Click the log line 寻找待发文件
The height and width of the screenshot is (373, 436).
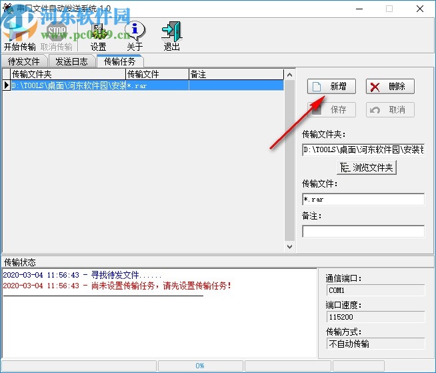82,276
